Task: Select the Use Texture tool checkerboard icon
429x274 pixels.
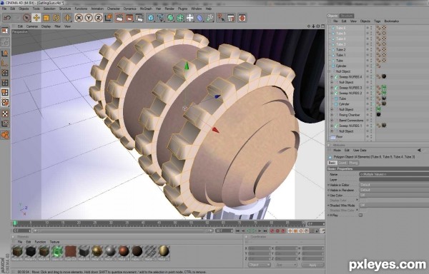Action: tap(5, 113)
